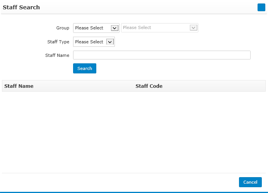Viewport: 268px width, 193px height.
Task: Click the arrow icon of first Group dropdown
Action: [x=114, y=28]
